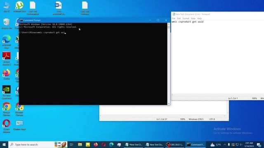This screenshot has height=148, width=264.
Task: Open the volume icon in system tray
Action: tap(241, 144)
